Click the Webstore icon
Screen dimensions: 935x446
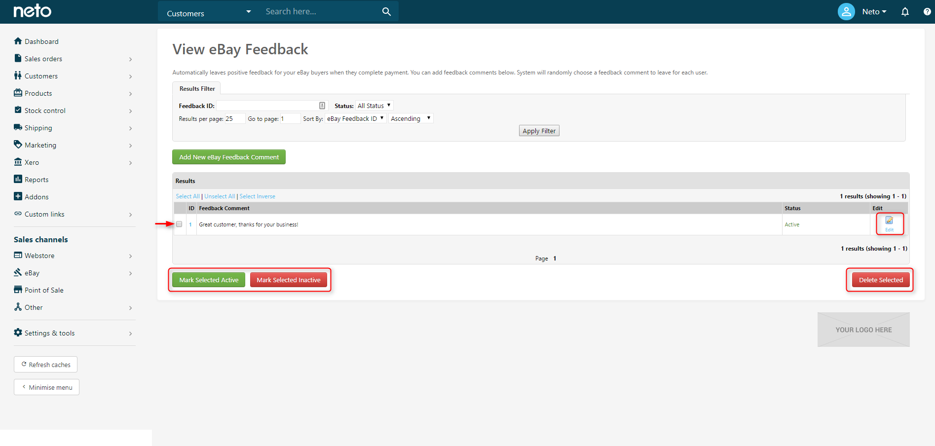18,255
